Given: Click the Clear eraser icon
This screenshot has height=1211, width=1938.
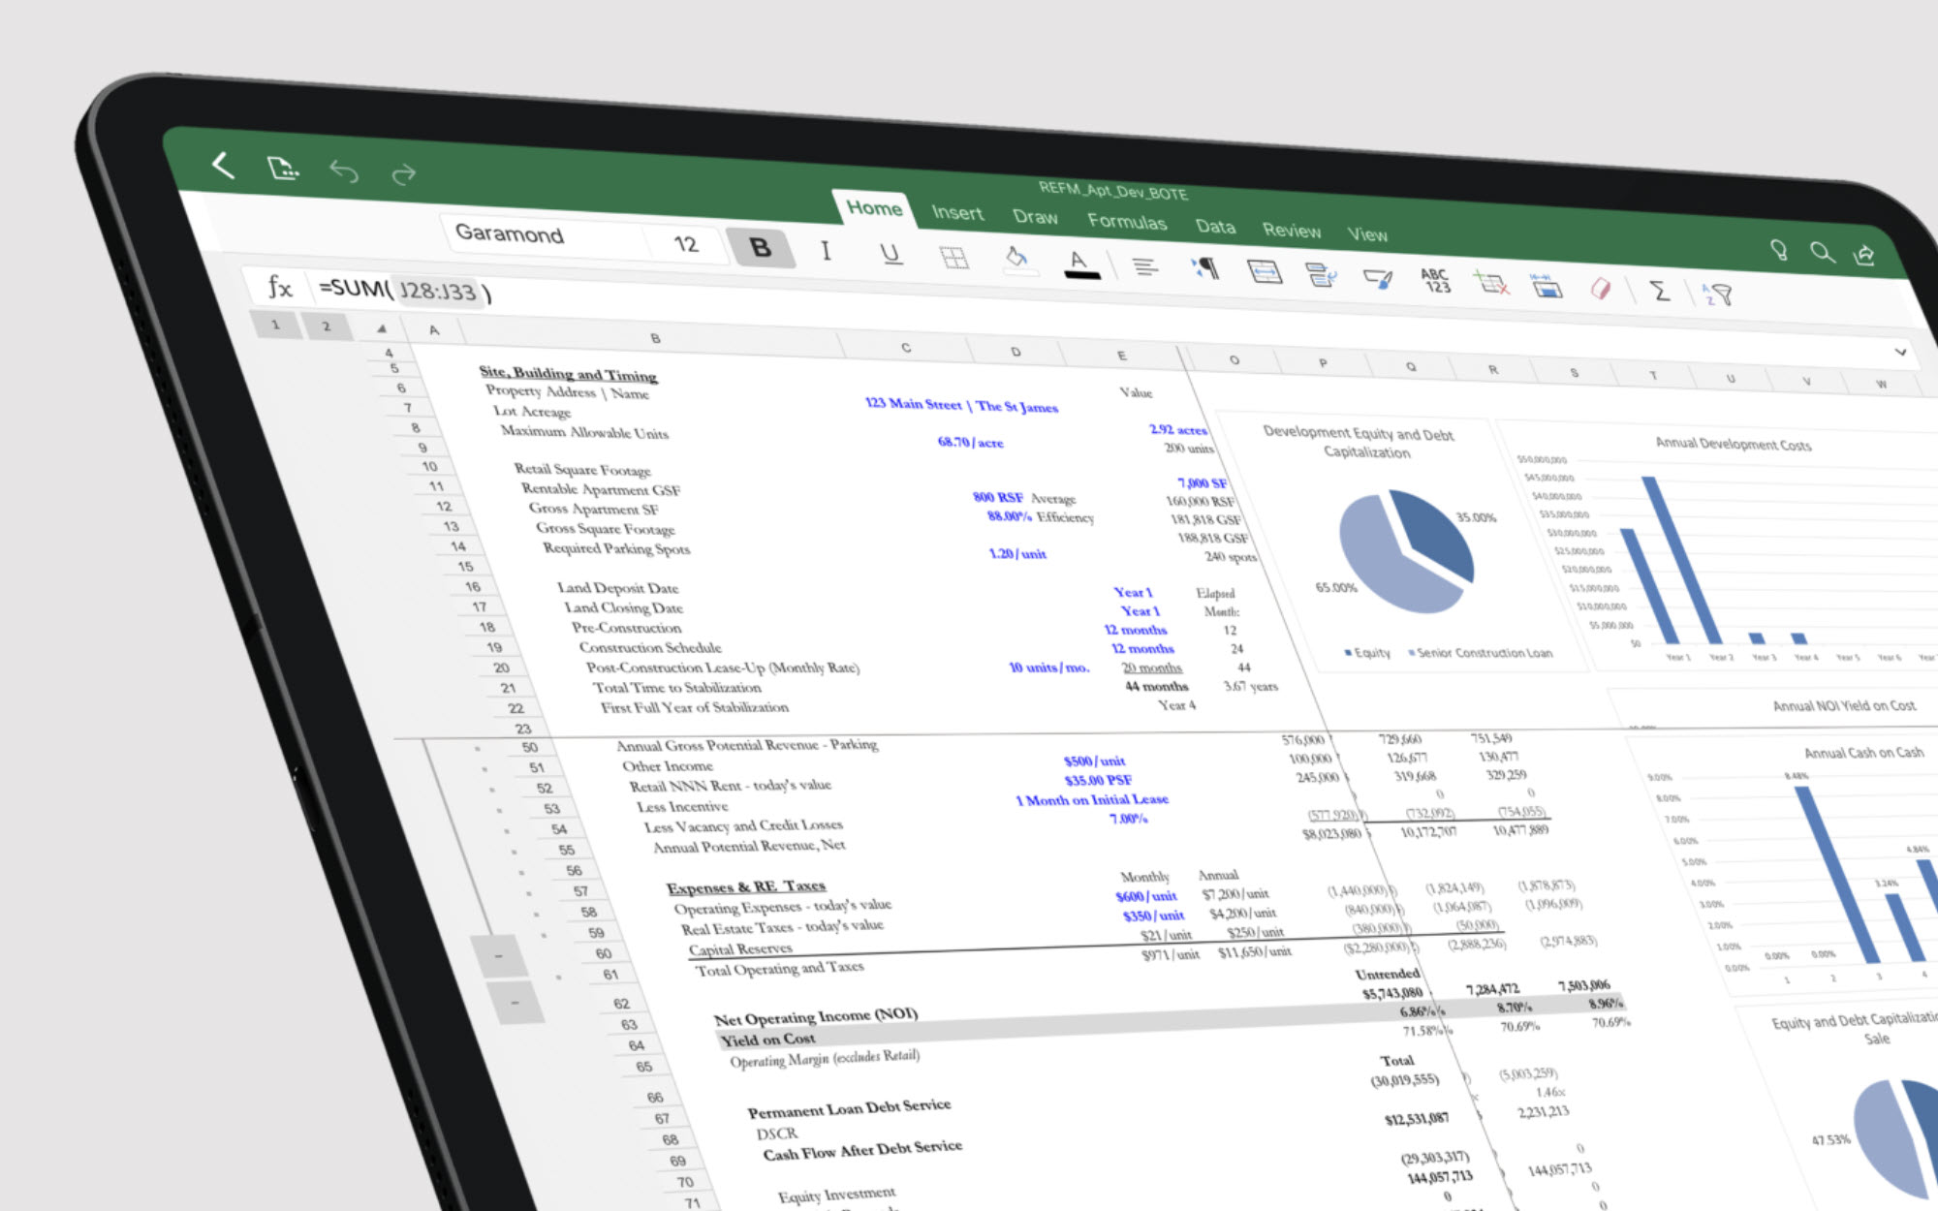Looking at the screenshot, I should (x=1601, y=289).
